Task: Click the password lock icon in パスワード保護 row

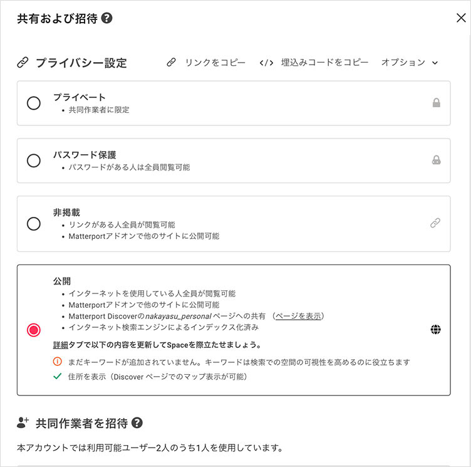Action: [x=436, y=160]
